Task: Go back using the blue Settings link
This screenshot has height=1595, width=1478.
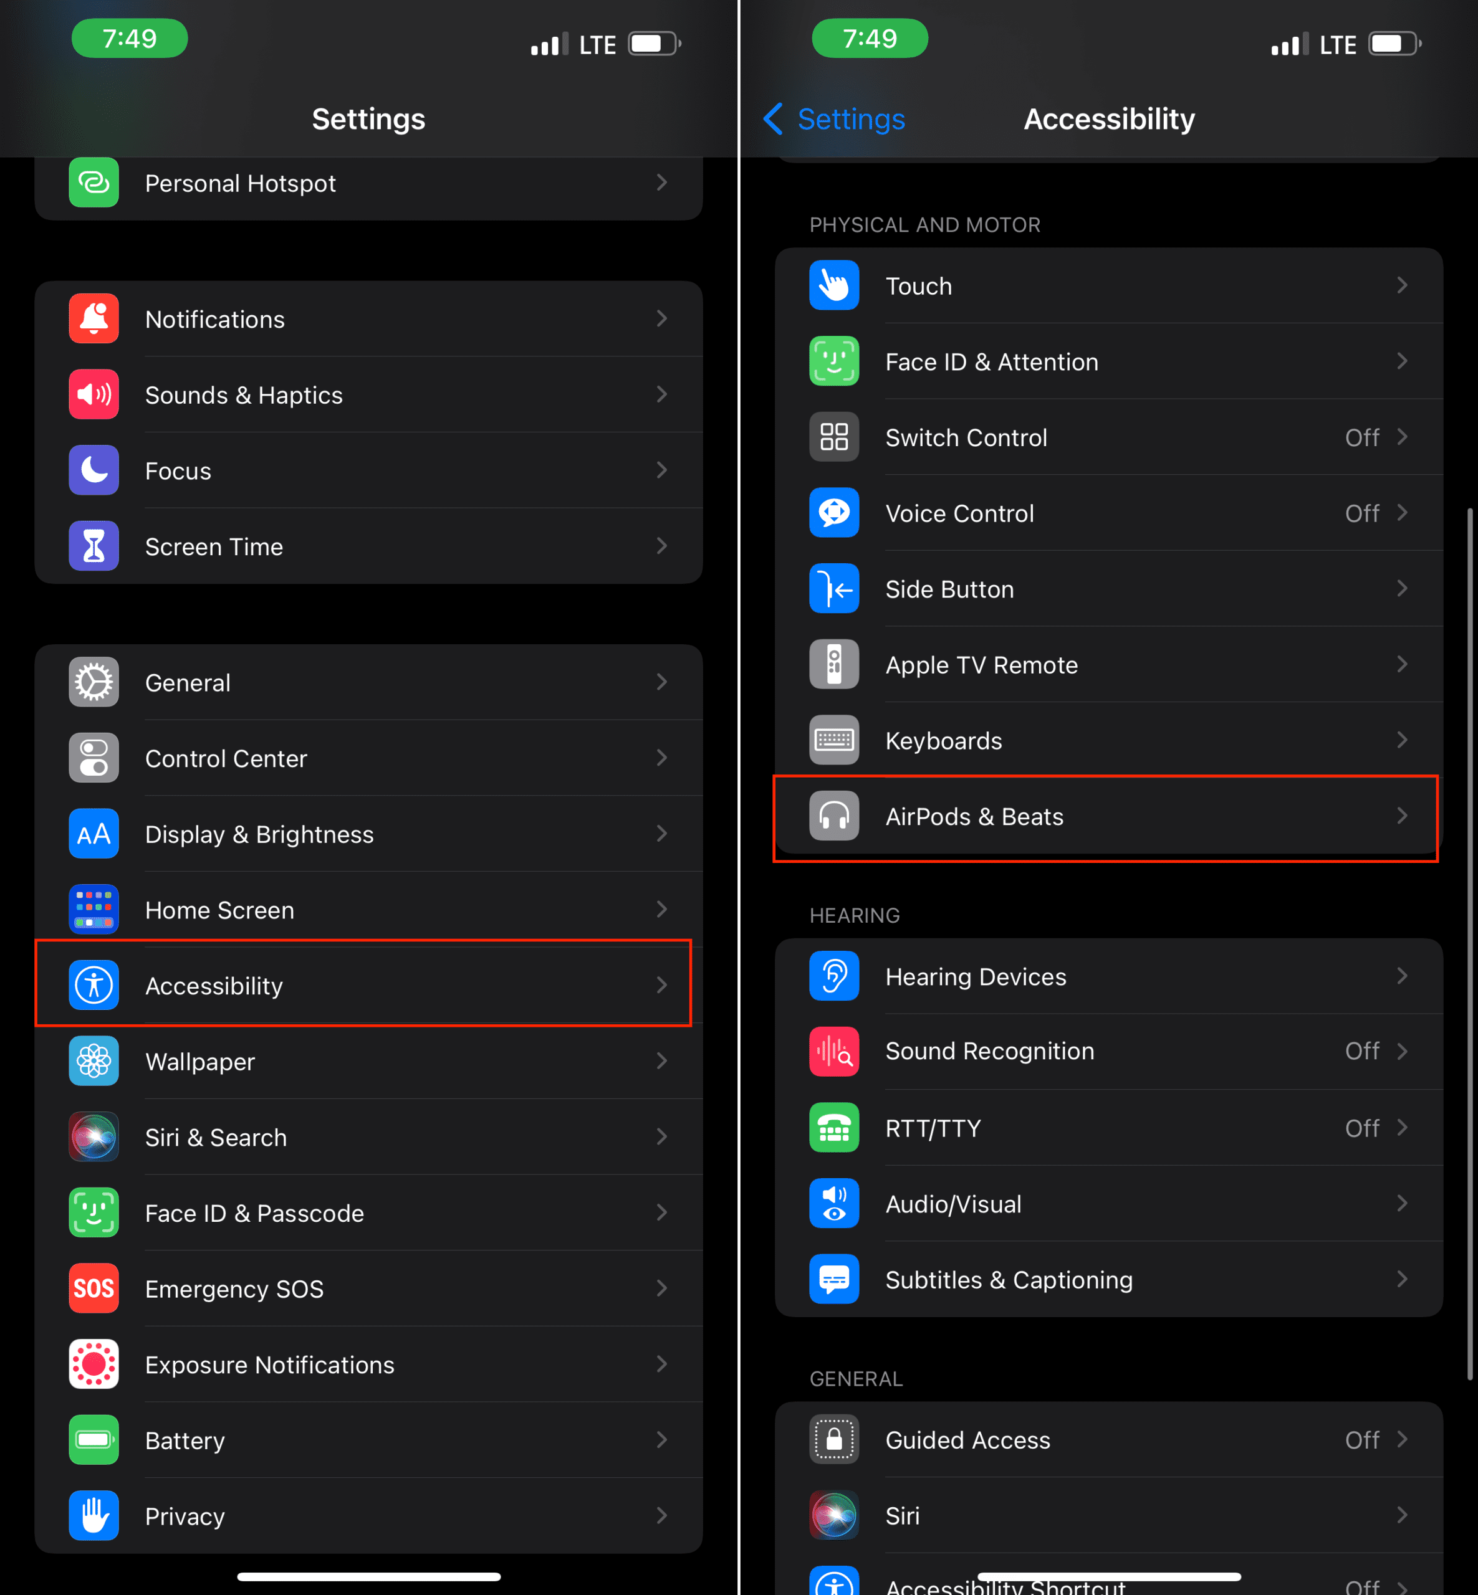Action: [x=834, y=119]
